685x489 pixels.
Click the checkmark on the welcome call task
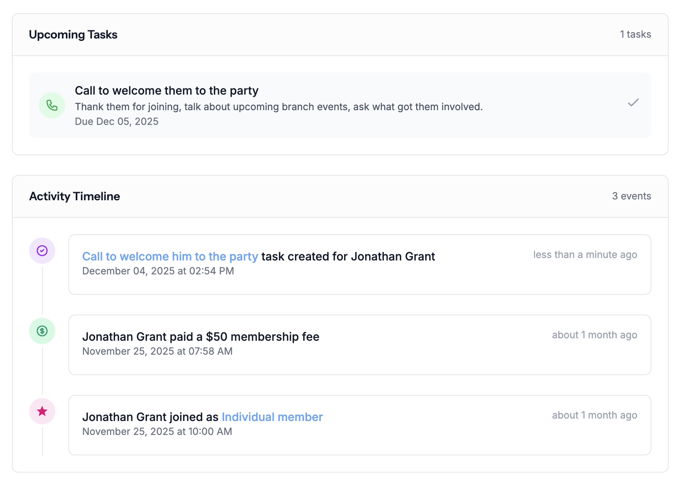pos(633,103)
